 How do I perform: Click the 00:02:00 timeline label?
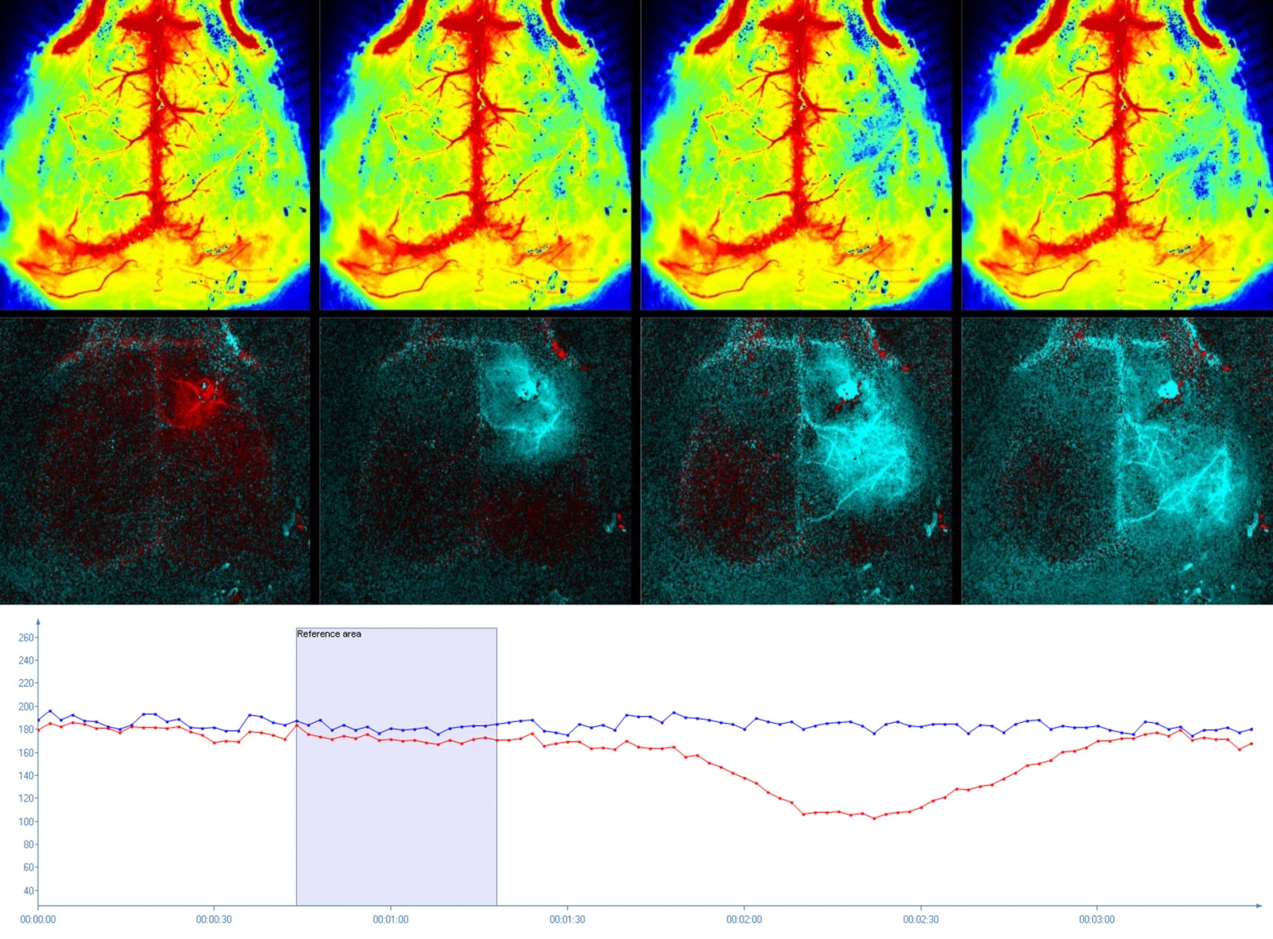coord(744,919)
